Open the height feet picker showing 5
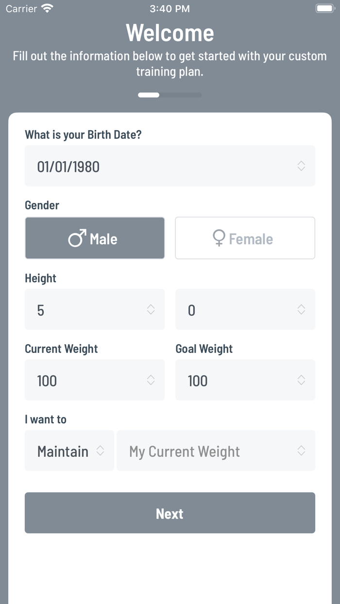 pos(95,309)
